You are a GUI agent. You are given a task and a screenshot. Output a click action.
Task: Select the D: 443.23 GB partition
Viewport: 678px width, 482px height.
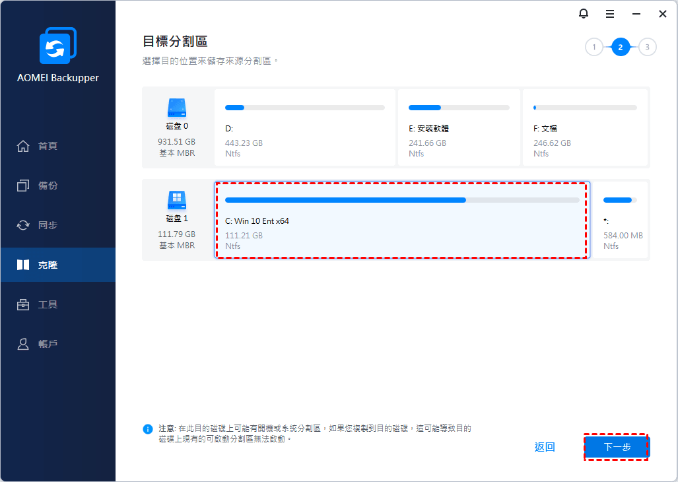pyautogui.click(x=305, y=127)
